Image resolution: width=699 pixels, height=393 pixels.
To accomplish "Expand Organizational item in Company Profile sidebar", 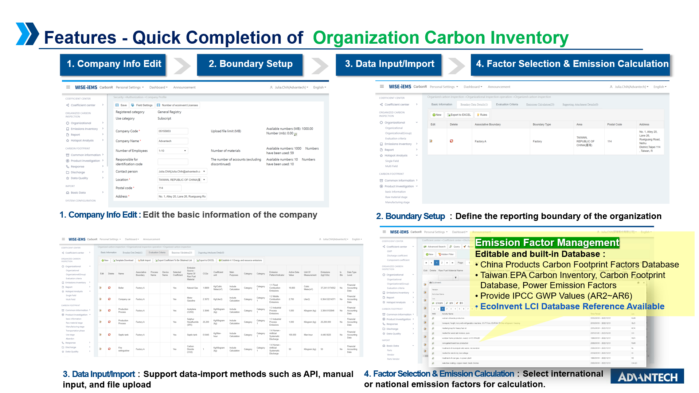I will point(85,123).
